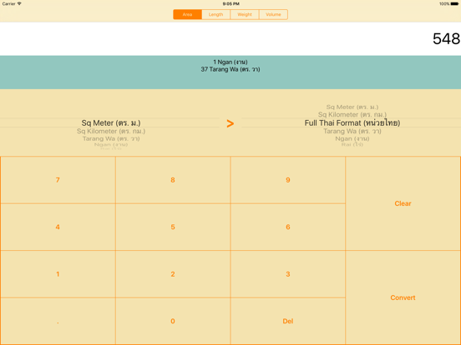Choose Tarang Wa in target unit picker
461x345 pixels.
click(352, 131)
